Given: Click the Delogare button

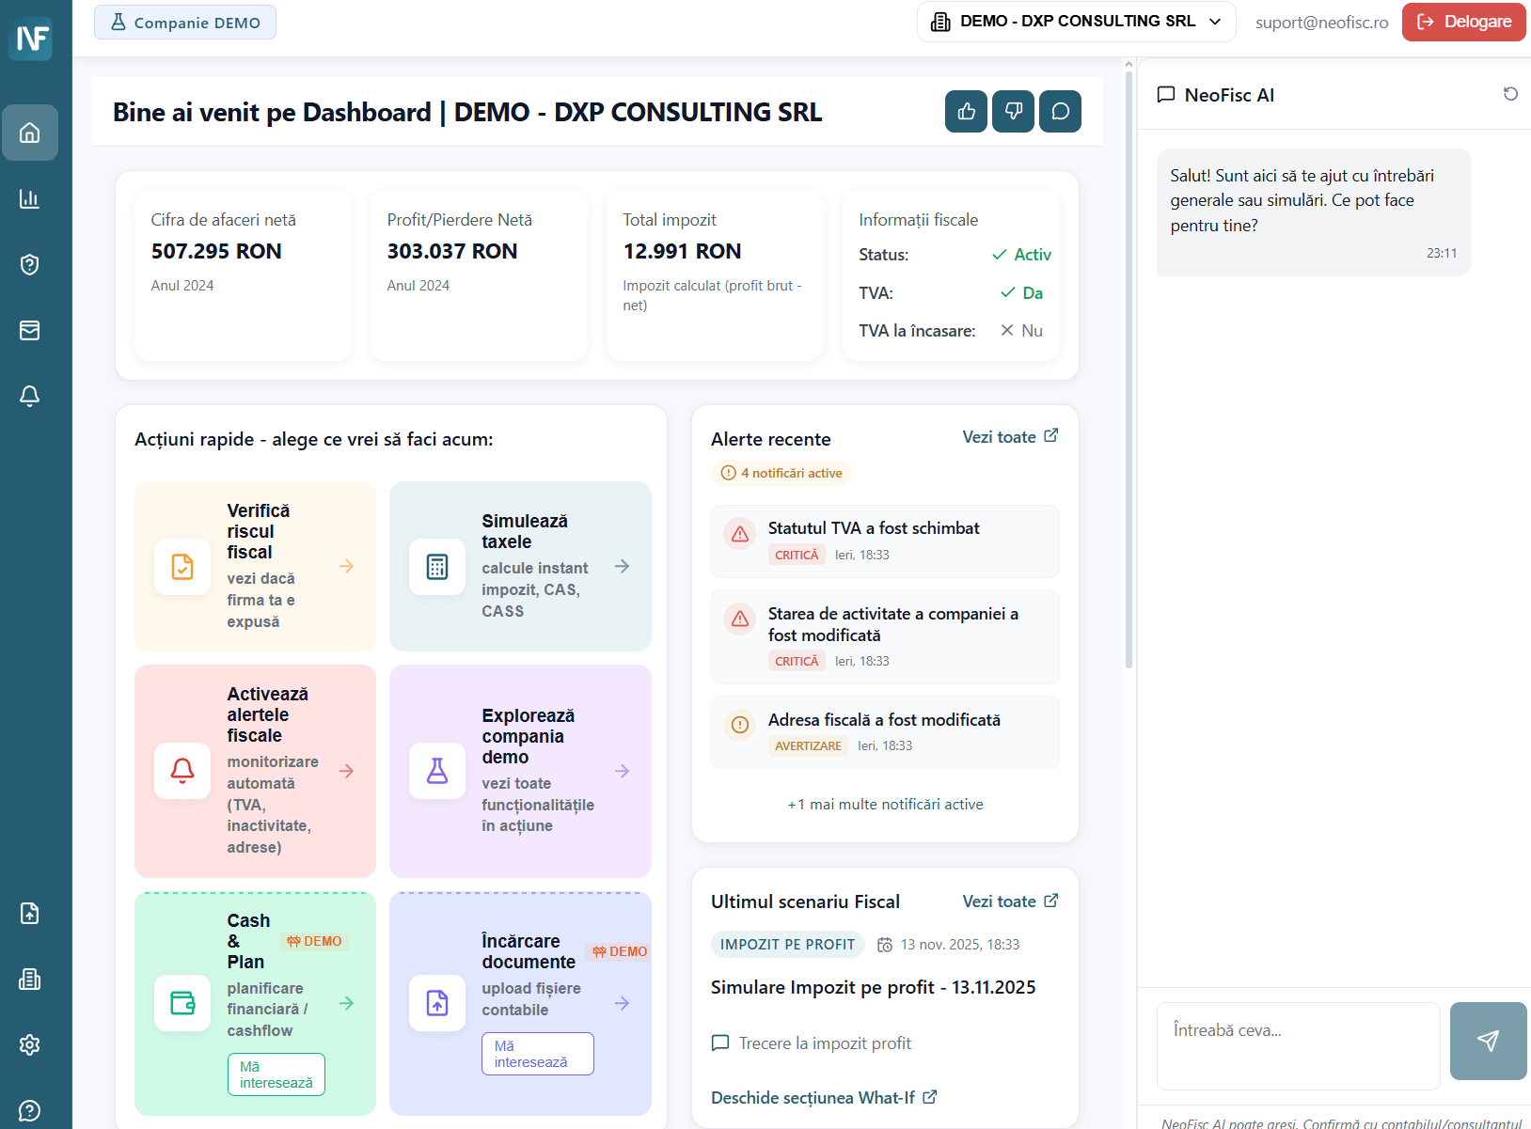Looking at the screenshot, I should click(x=1463, y=21).
